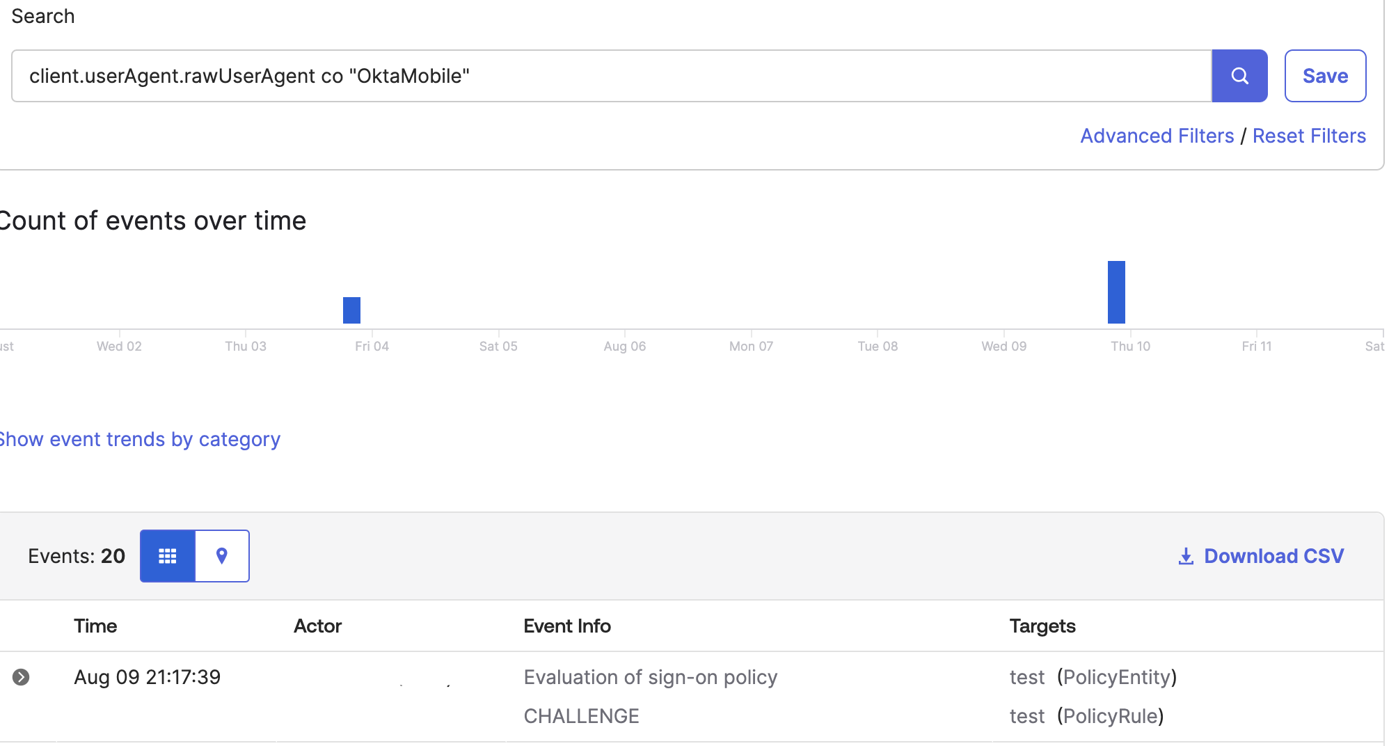Click the Time column header

coord(95,626)
